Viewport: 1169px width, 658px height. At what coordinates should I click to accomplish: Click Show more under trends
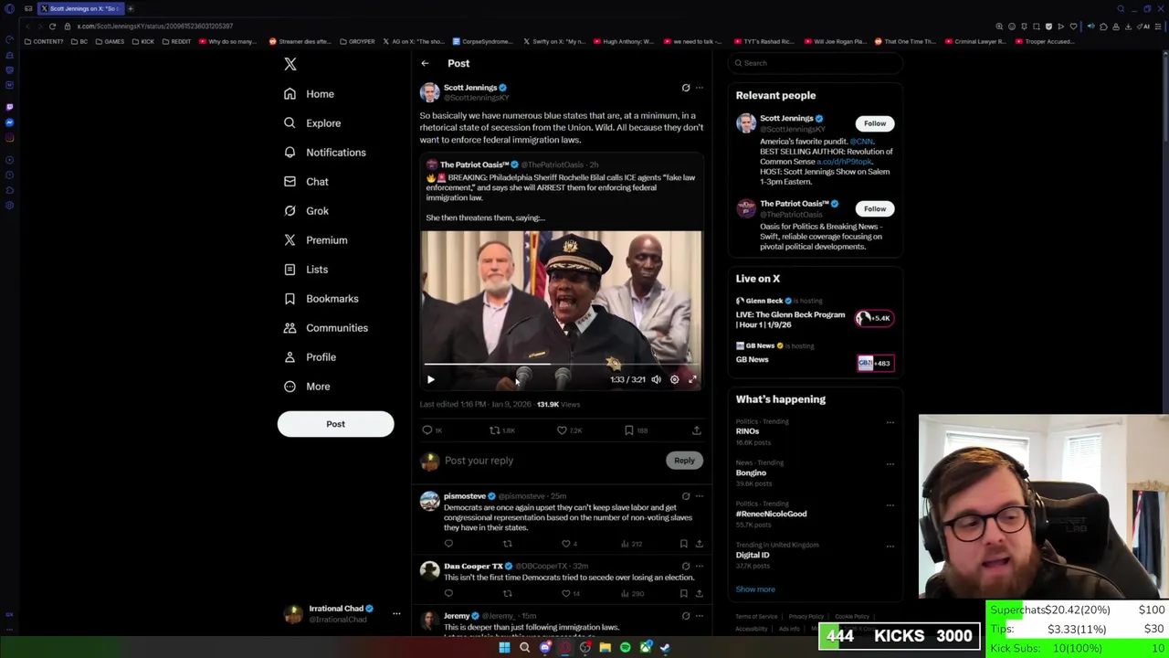click(755, 589)
